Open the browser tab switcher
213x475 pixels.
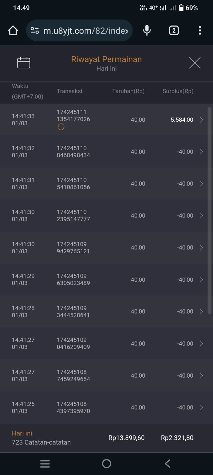[174, 31]
